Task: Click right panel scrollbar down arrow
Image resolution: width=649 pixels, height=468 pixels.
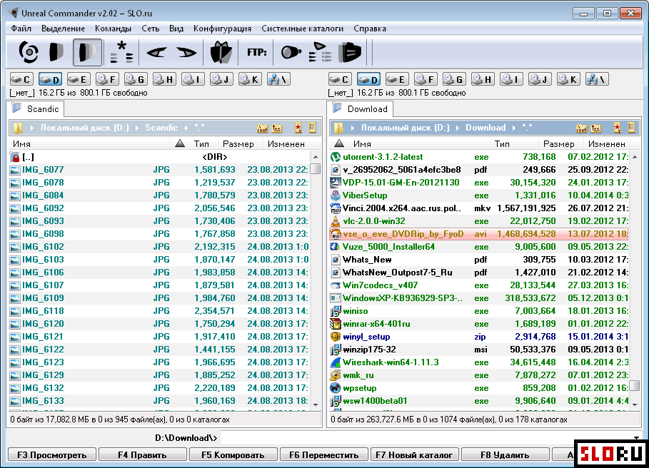Action: pos(635,405)
